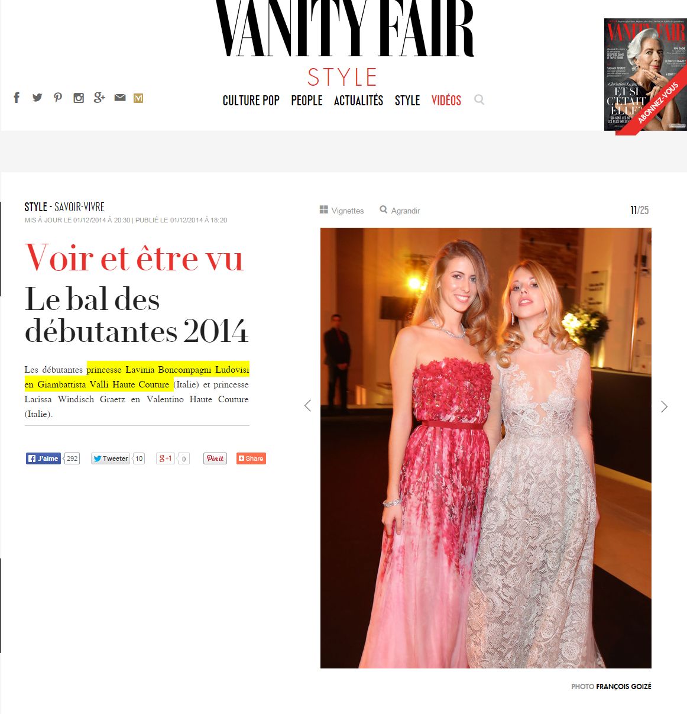687x714 pixels.
Task: Click the Pinterest icon in the header
Action: pyautogui.click(x=58, y=98)
